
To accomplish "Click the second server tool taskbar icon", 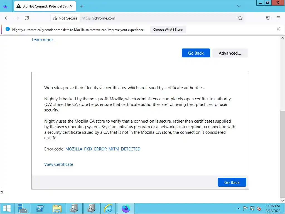I will [91, 208].
